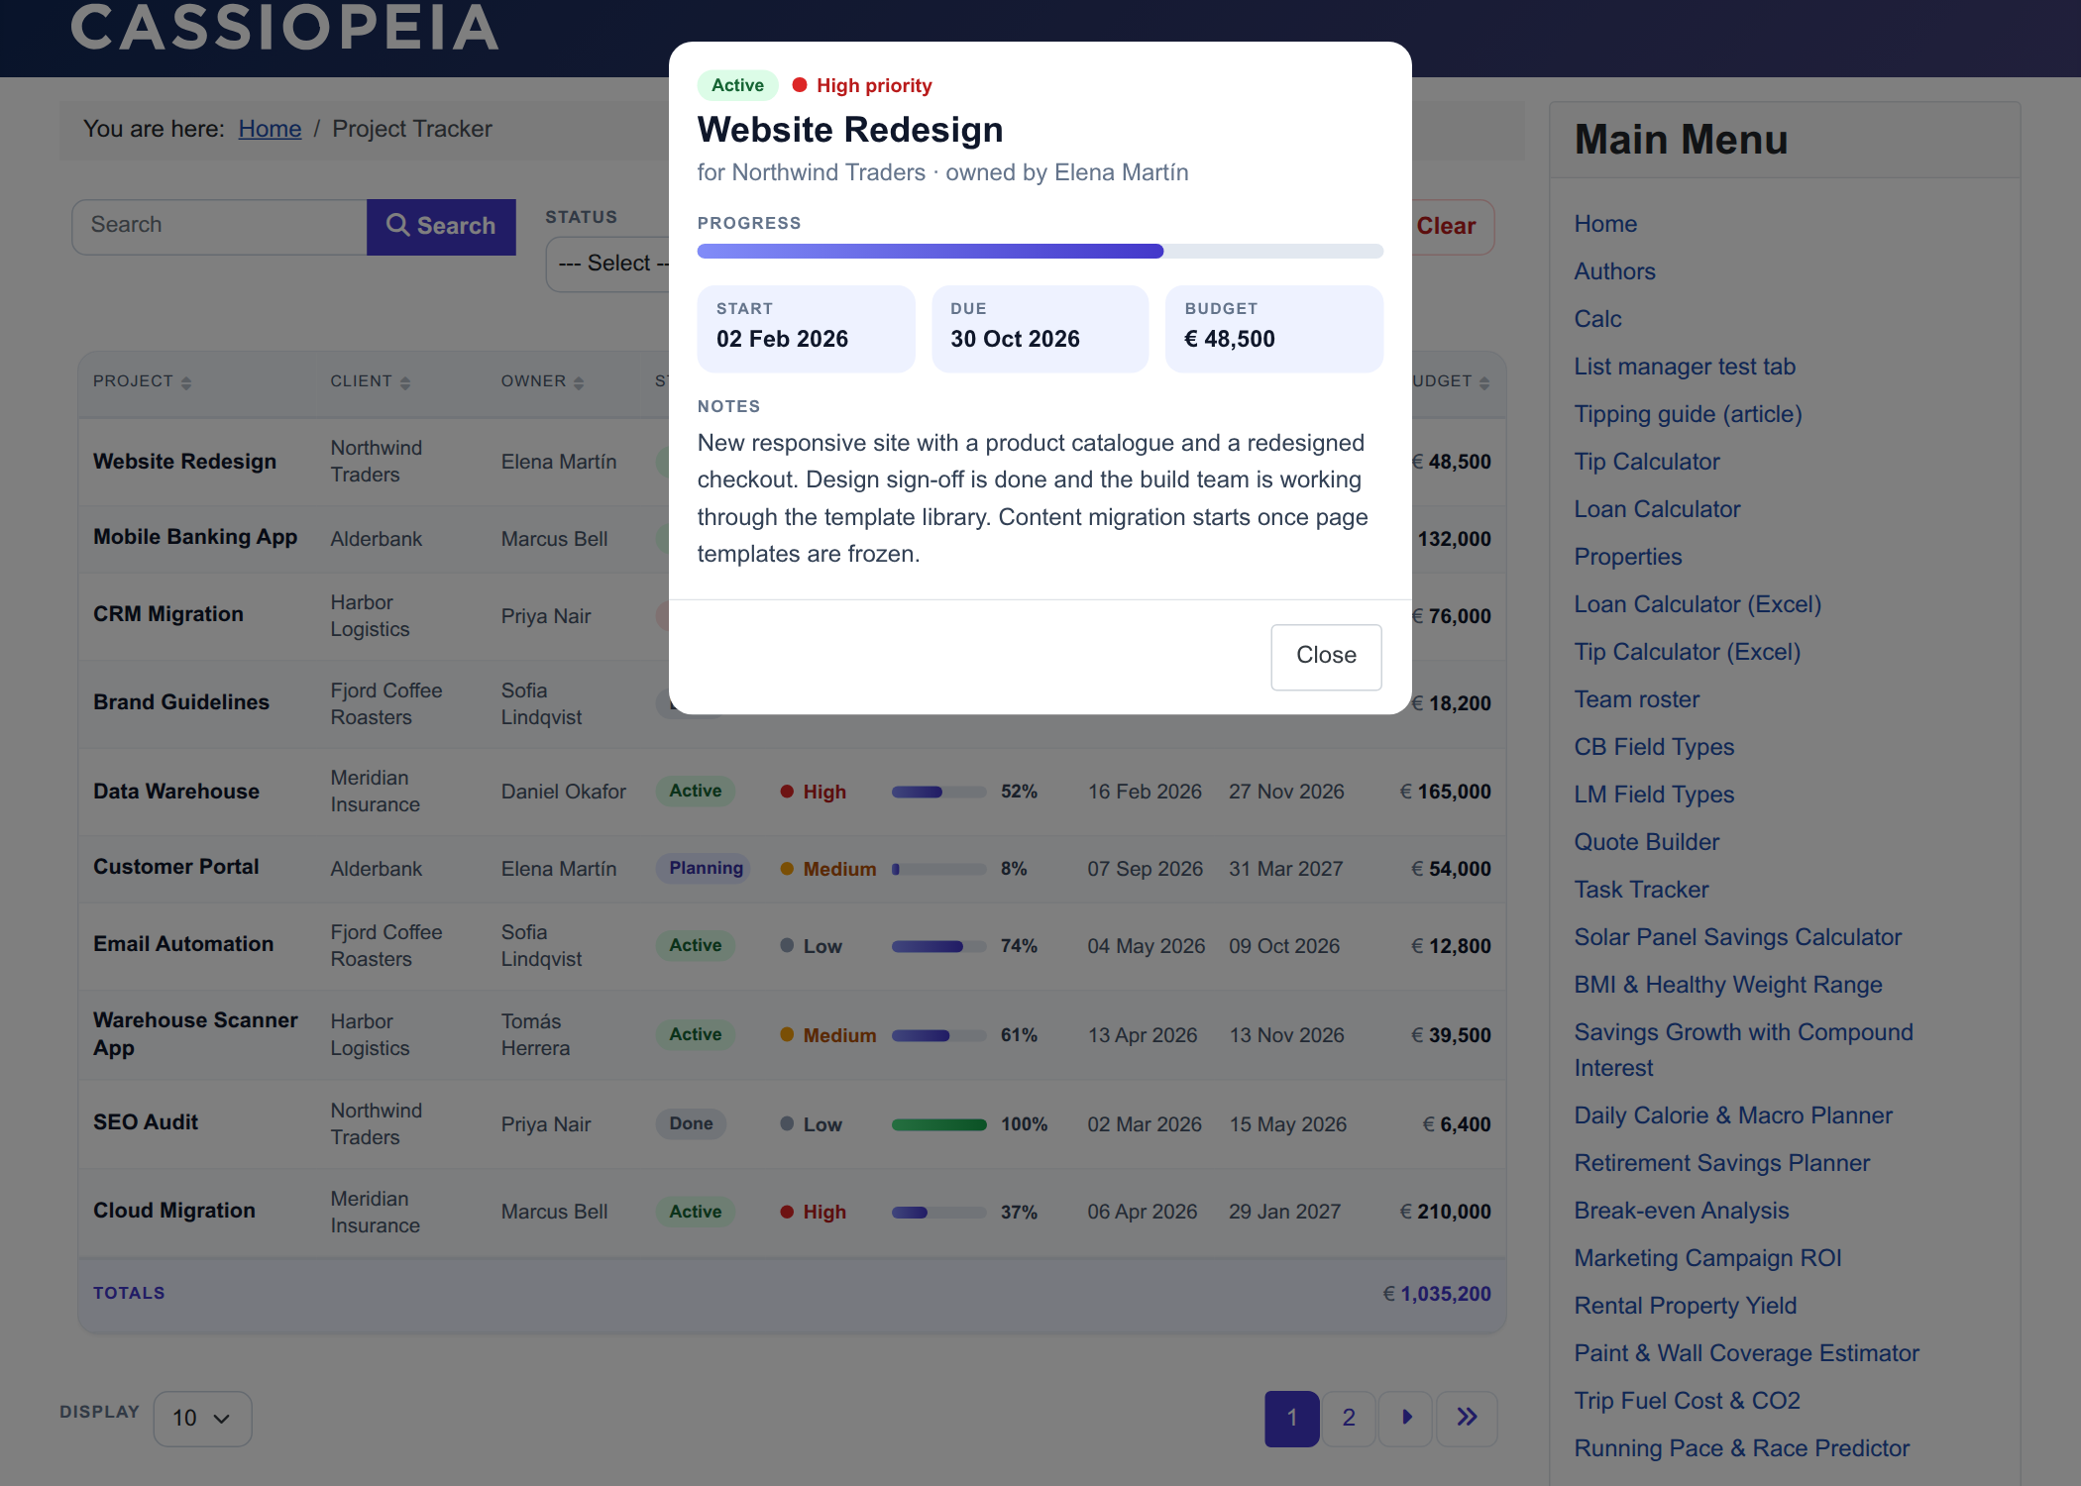
Task: Open the Task Tracker menu link
Action: coord(1641,890)
